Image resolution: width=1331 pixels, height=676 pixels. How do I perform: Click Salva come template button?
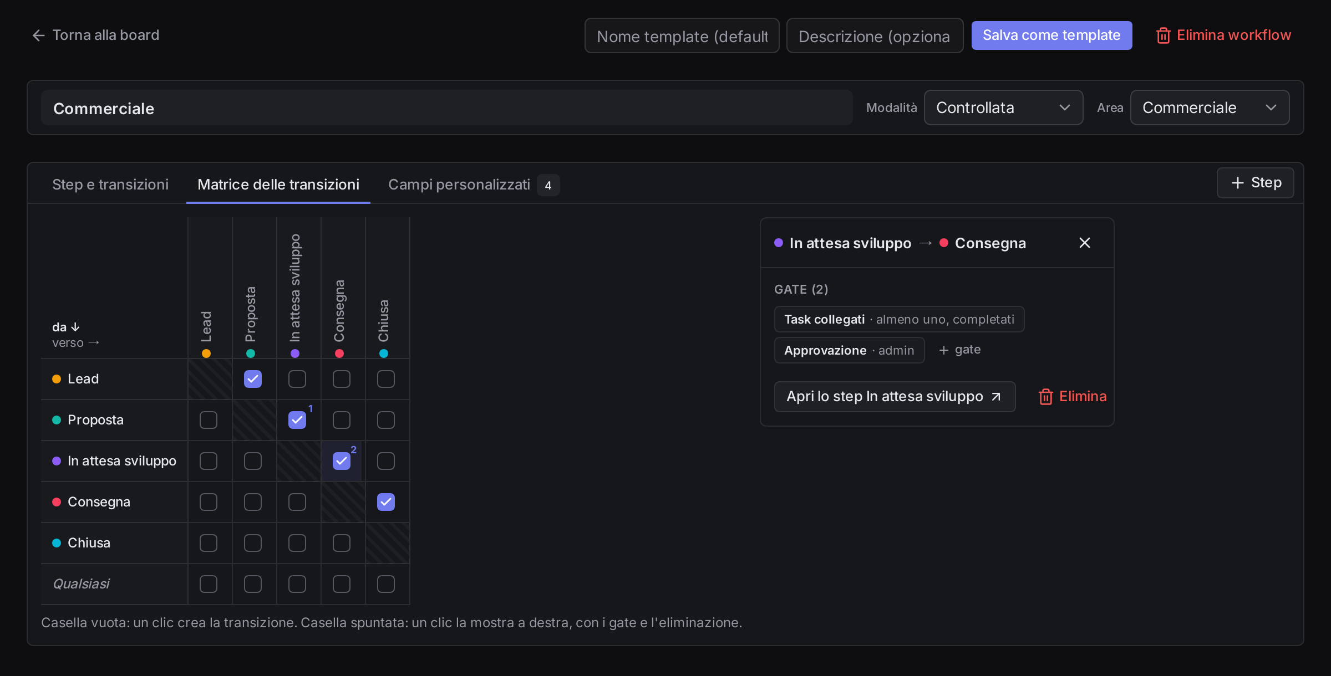pyautogui.click(x=1051, y=35)
